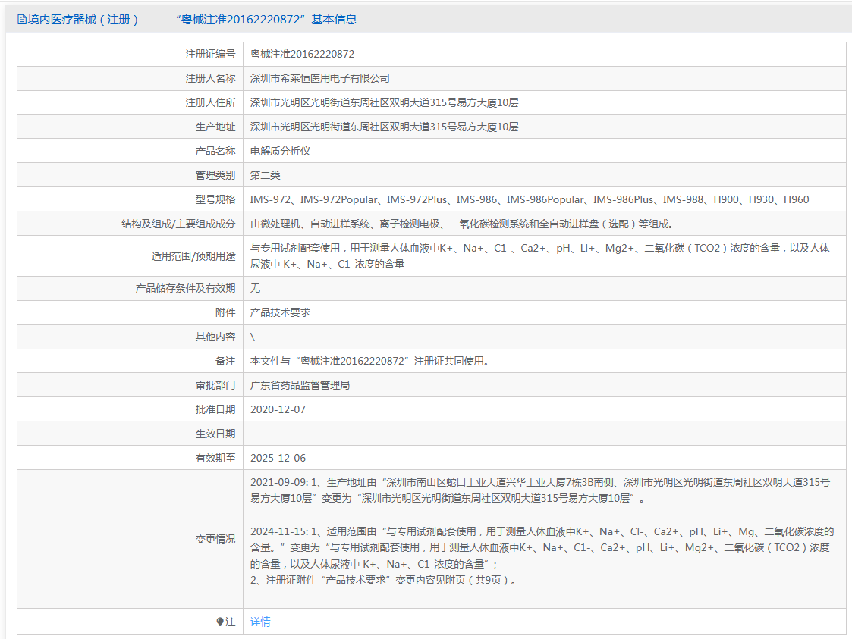Click the 有效期至 label
Screen dimensions: 852x639
215,458
